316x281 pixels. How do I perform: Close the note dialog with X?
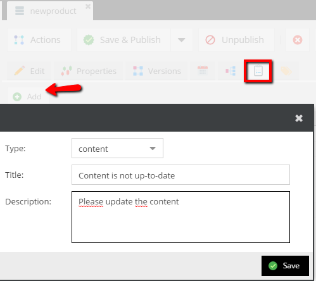(x=299, y=118)
